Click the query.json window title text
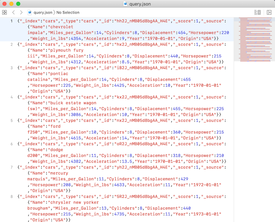Viewport: 275px width, 222px height. pyautogui.click(x=140, y=4)
